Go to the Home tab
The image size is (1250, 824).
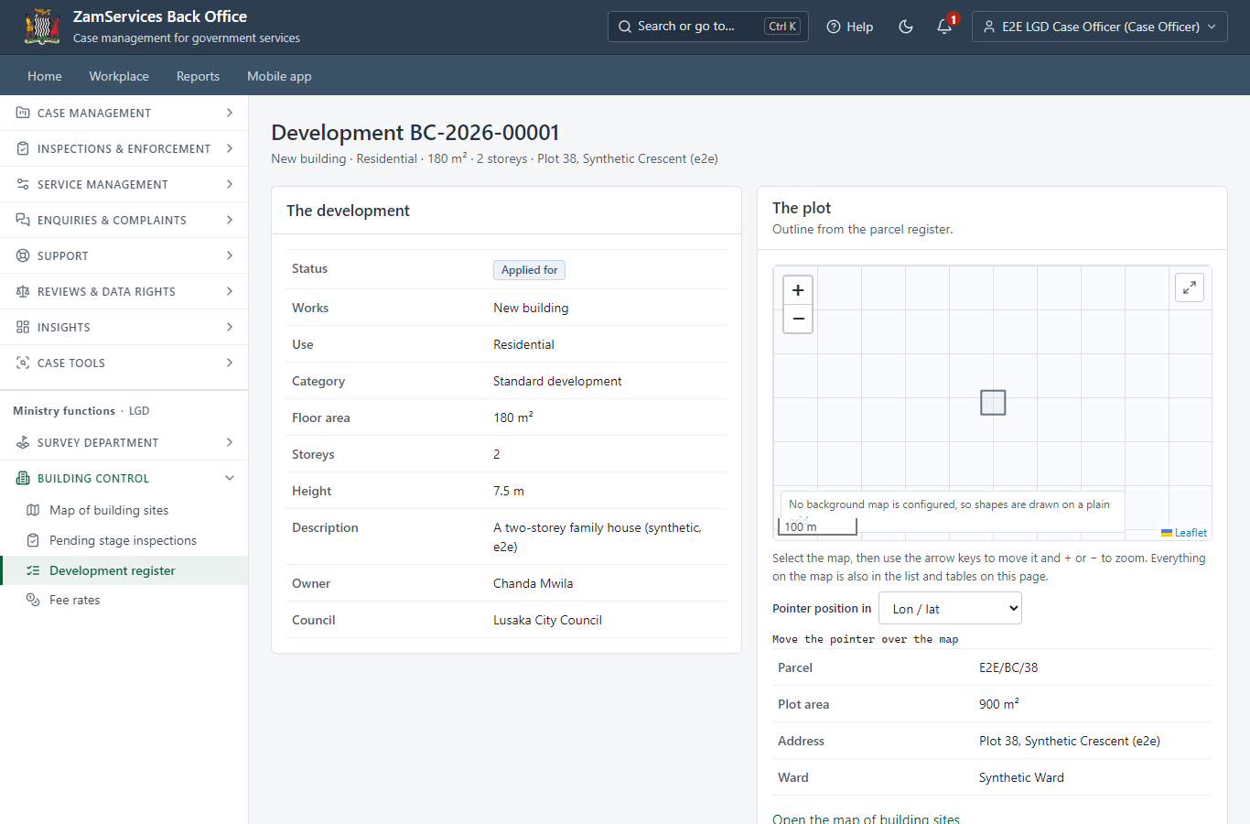[45, 76]
